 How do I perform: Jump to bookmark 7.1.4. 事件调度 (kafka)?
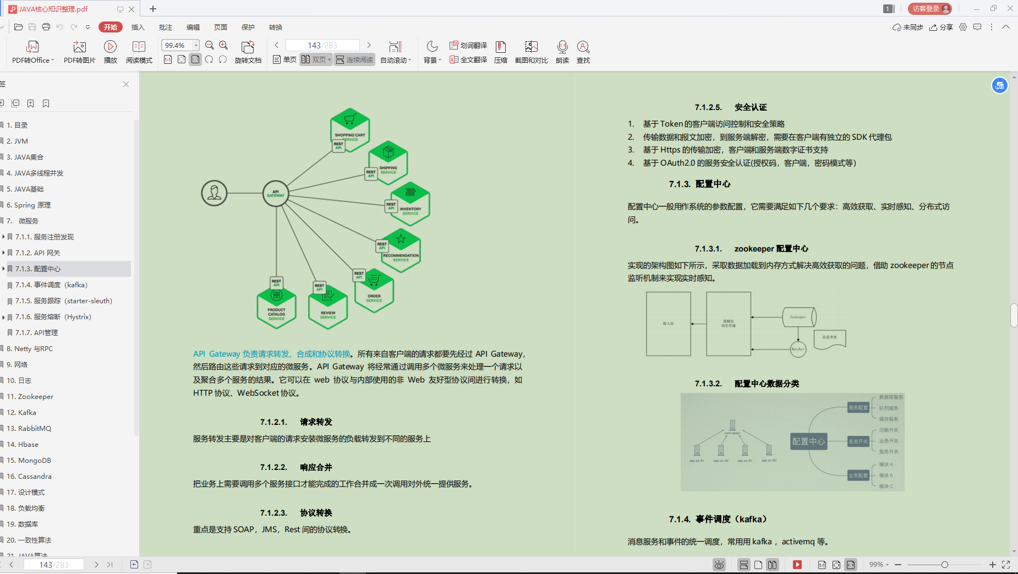[51, 285]
